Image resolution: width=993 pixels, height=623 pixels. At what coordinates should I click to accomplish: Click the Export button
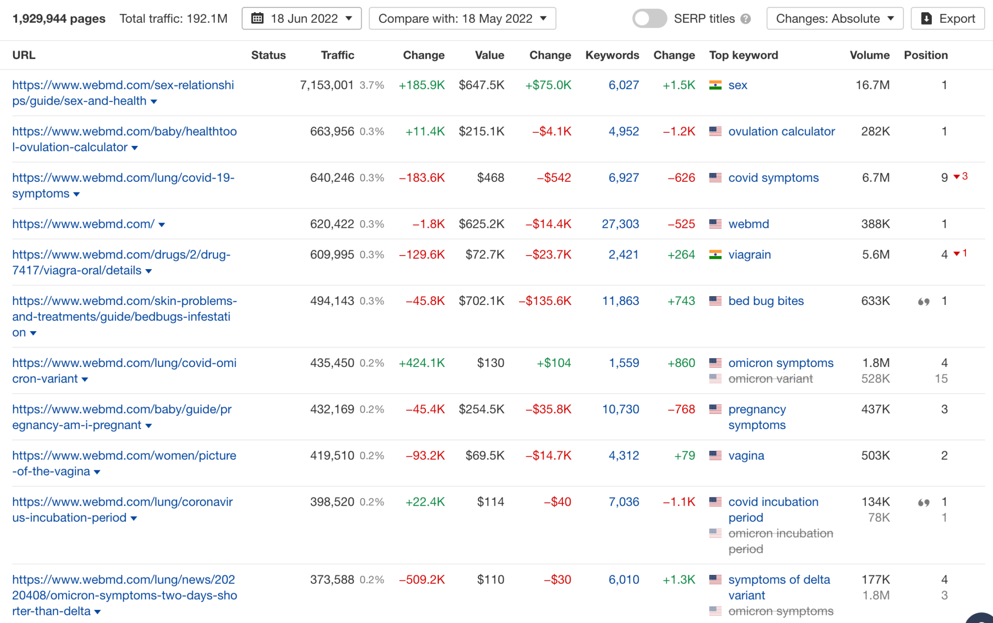947,18
